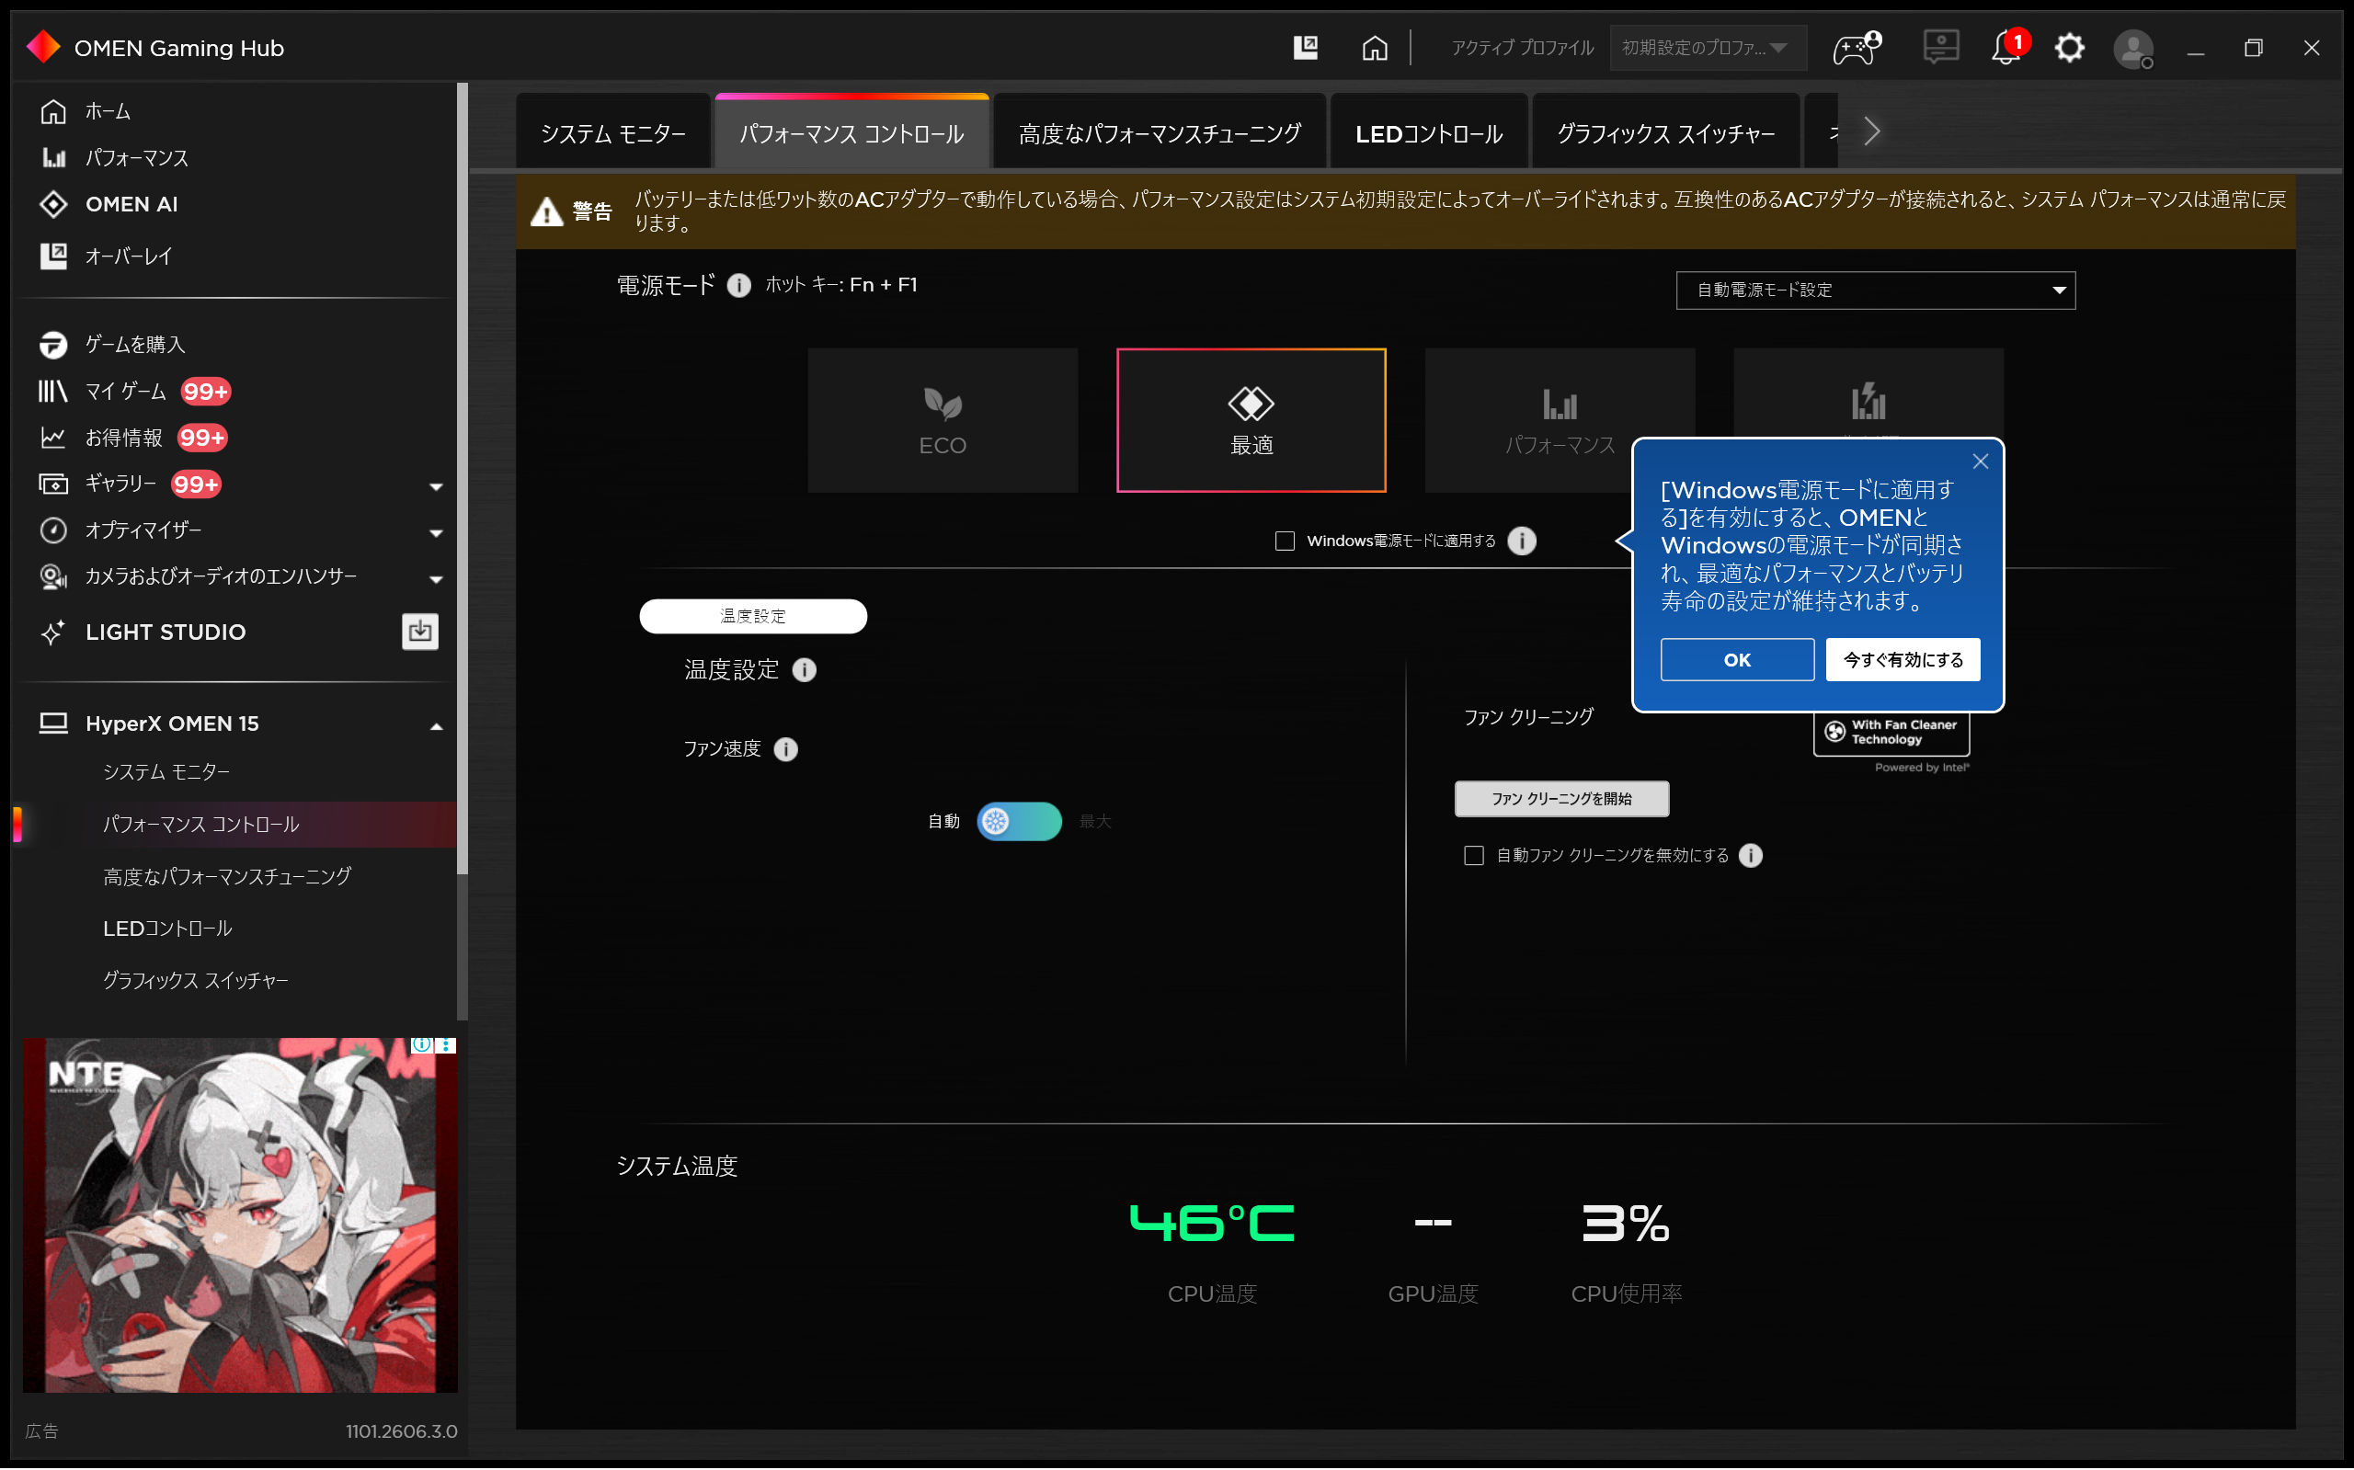Open LIGHT STUDIO in the sidebar
This screenshot has height=1470, width=2354.
tap(166, 632)
